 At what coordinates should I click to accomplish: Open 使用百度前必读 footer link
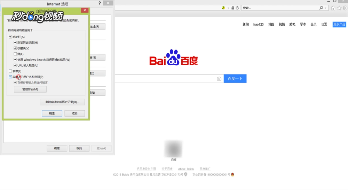click(x=139, y=174)
